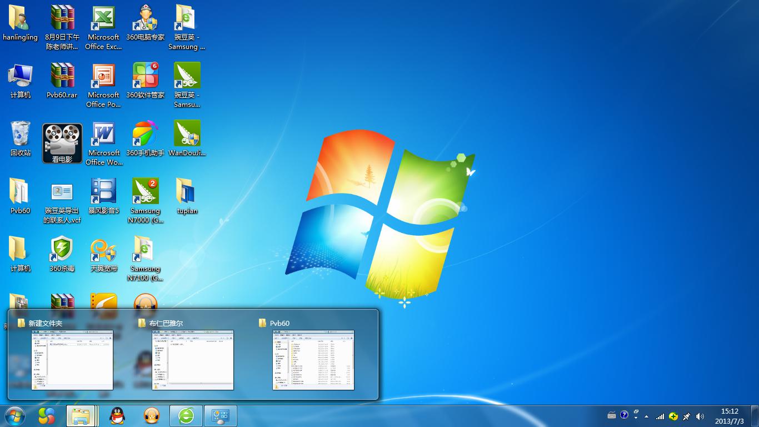Click the Windows Explorer taskbar button
This screenshot has height=427, width=759.
[x=82, y=416]
